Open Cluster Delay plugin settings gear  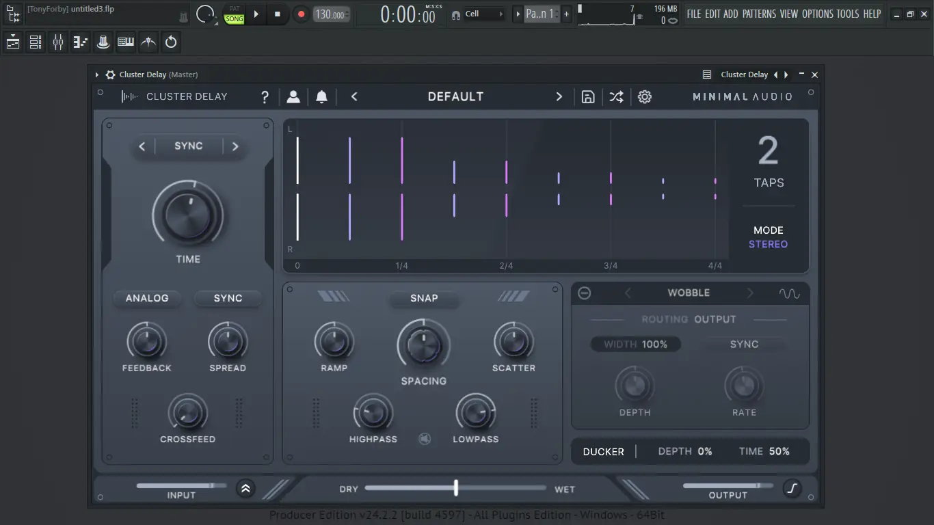[644, 96]
